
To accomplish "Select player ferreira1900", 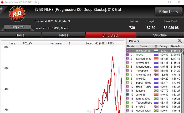I will (x=154, y=99).
